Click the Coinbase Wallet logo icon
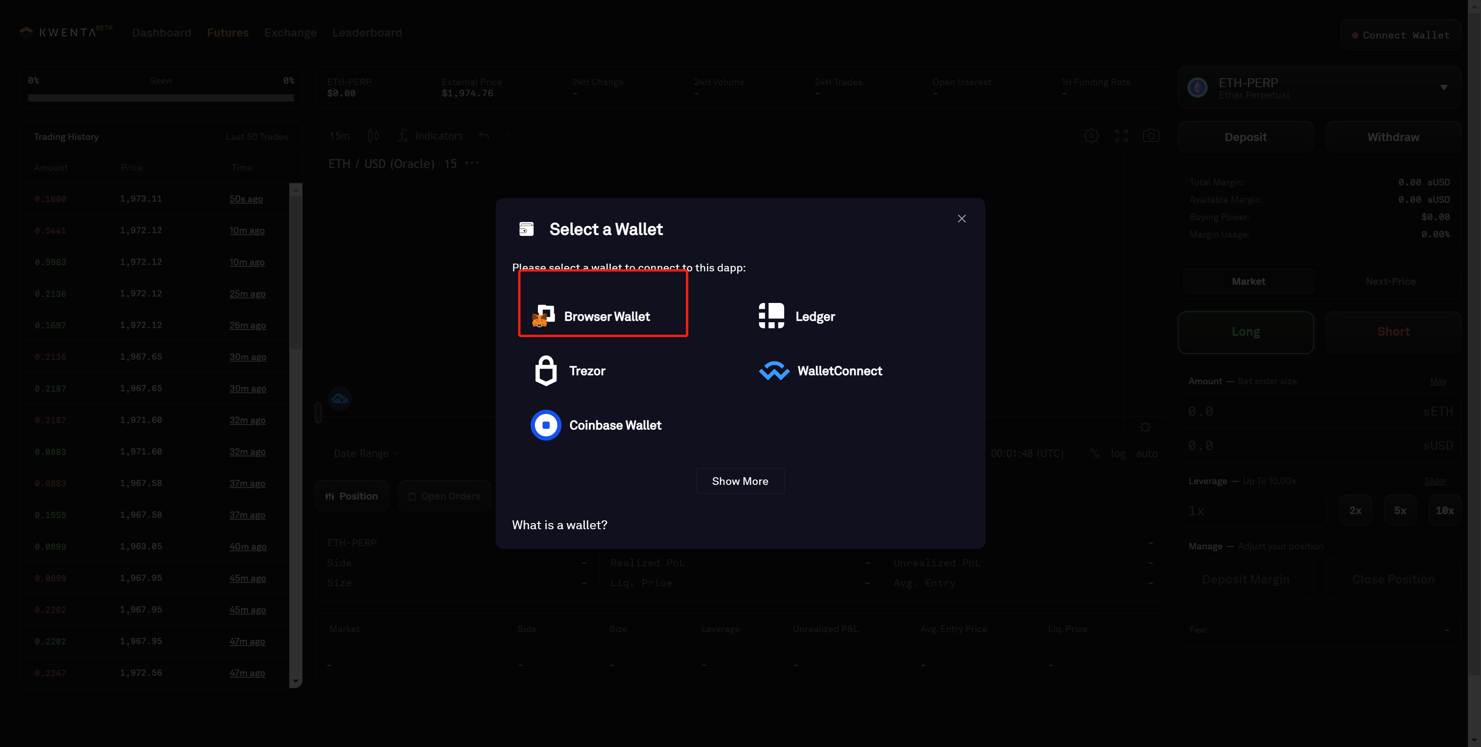Viewport: 1481px width, 747px height. 546,425
